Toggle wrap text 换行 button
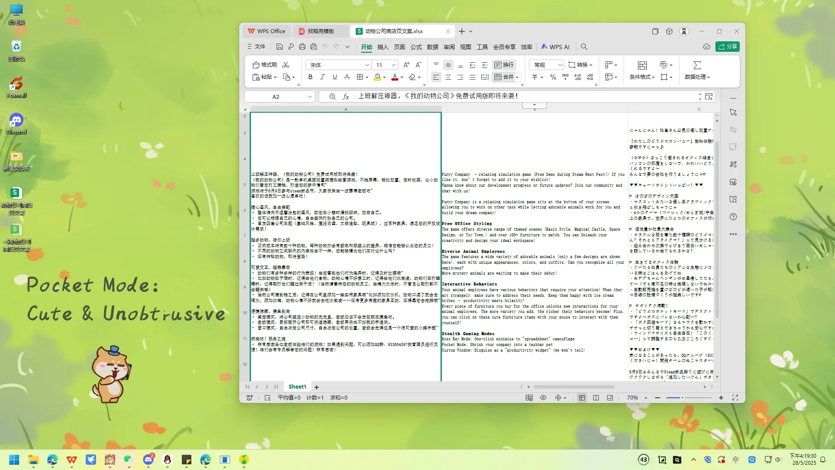The width and height of the screenshot is (835, 470). point(504,65)
